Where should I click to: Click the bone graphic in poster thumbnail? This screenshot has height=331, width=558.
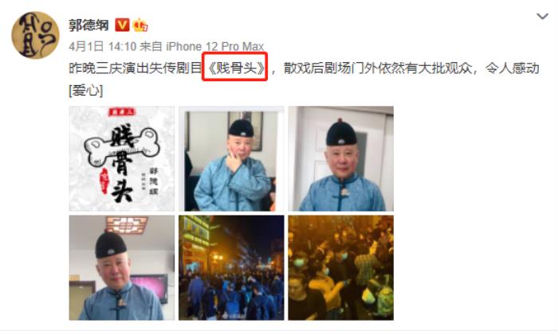tap(122, 147)
